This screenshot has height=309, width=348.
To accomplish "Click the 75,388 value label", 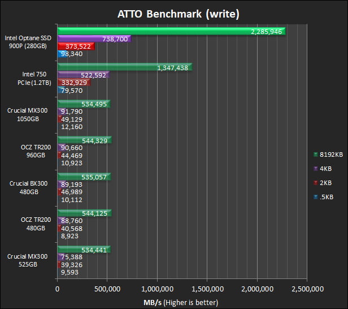I will (72, 257).
